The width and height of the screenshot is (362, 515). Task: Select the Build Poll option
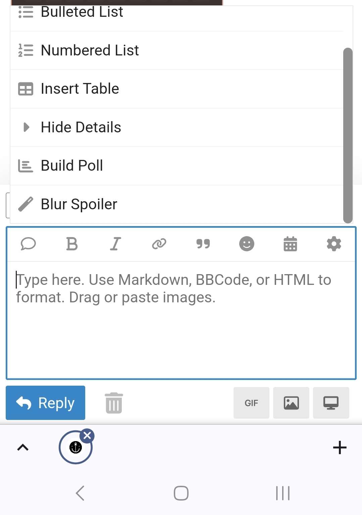72,166
